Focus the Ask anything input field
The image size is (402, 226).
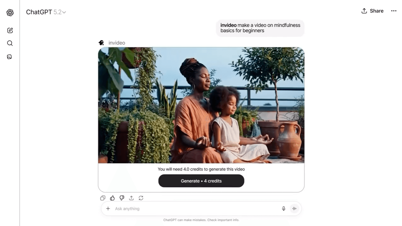coord(195,209)
